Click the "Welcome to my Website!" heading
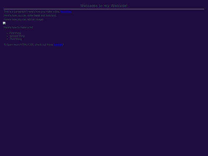The width and height of the screenshot is (208, 156). (104, 6)
